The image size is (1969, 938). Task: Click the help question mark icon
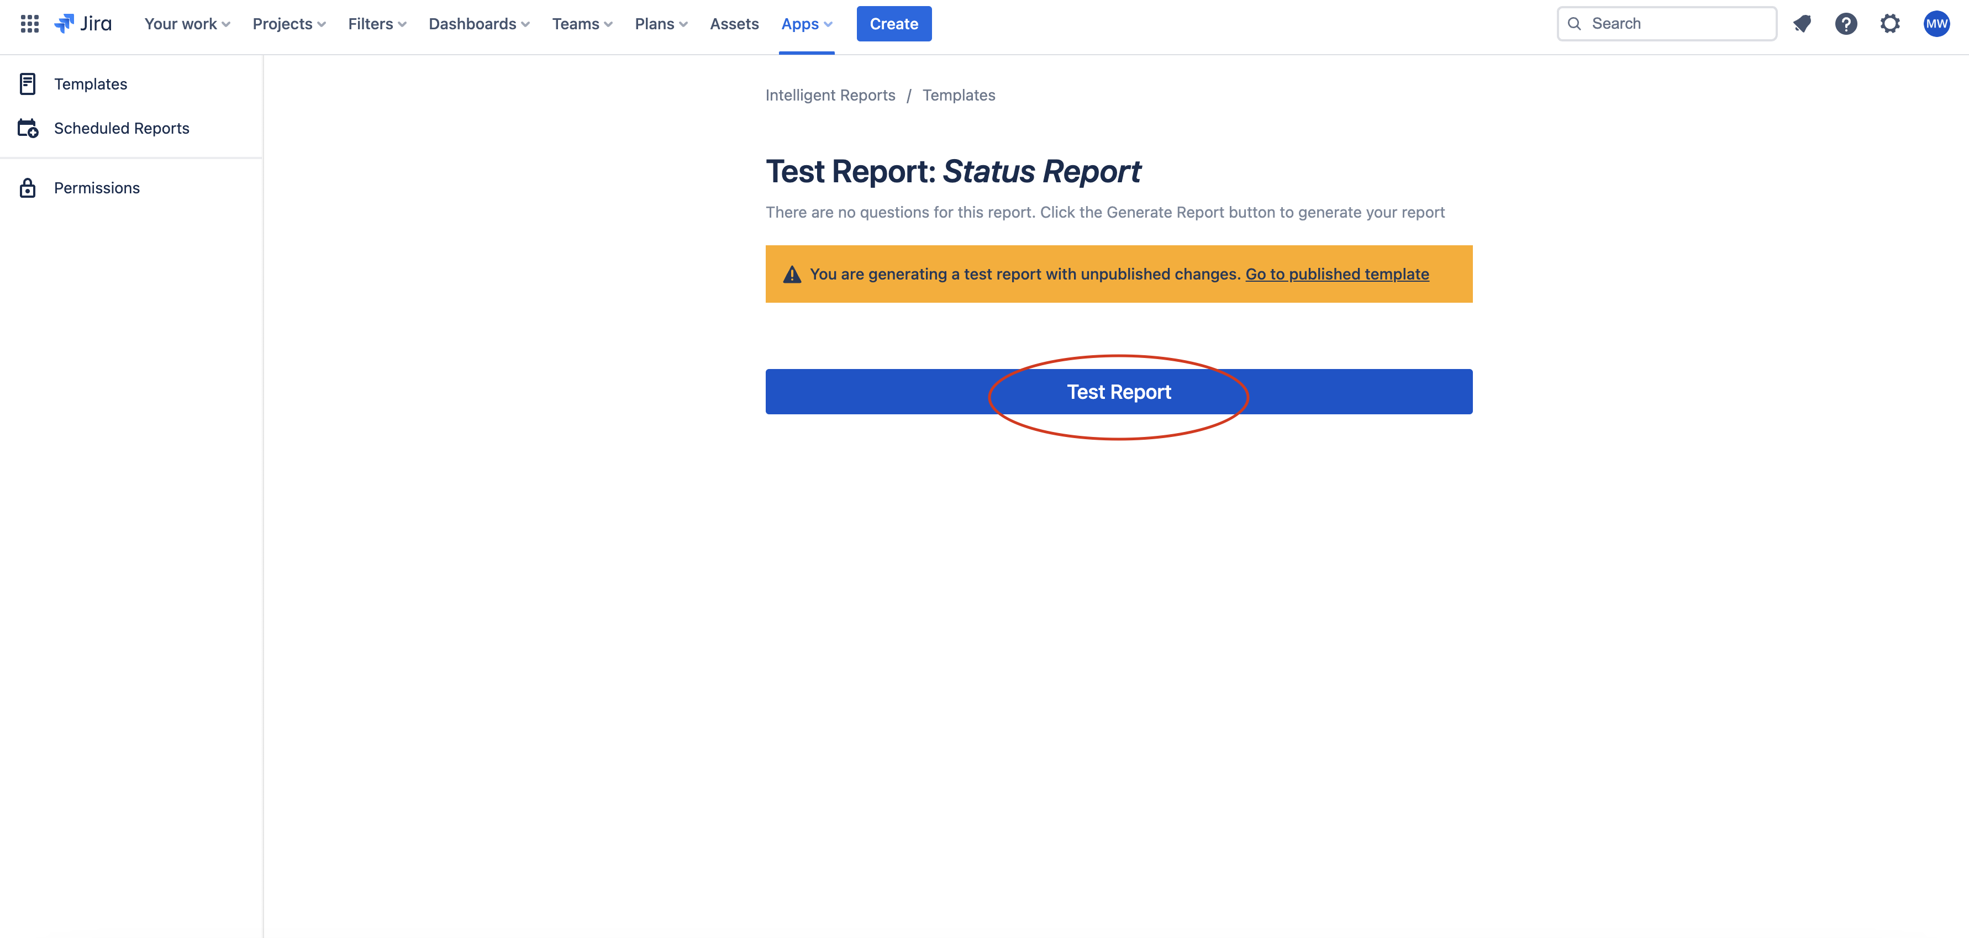tap(1845, 23)
